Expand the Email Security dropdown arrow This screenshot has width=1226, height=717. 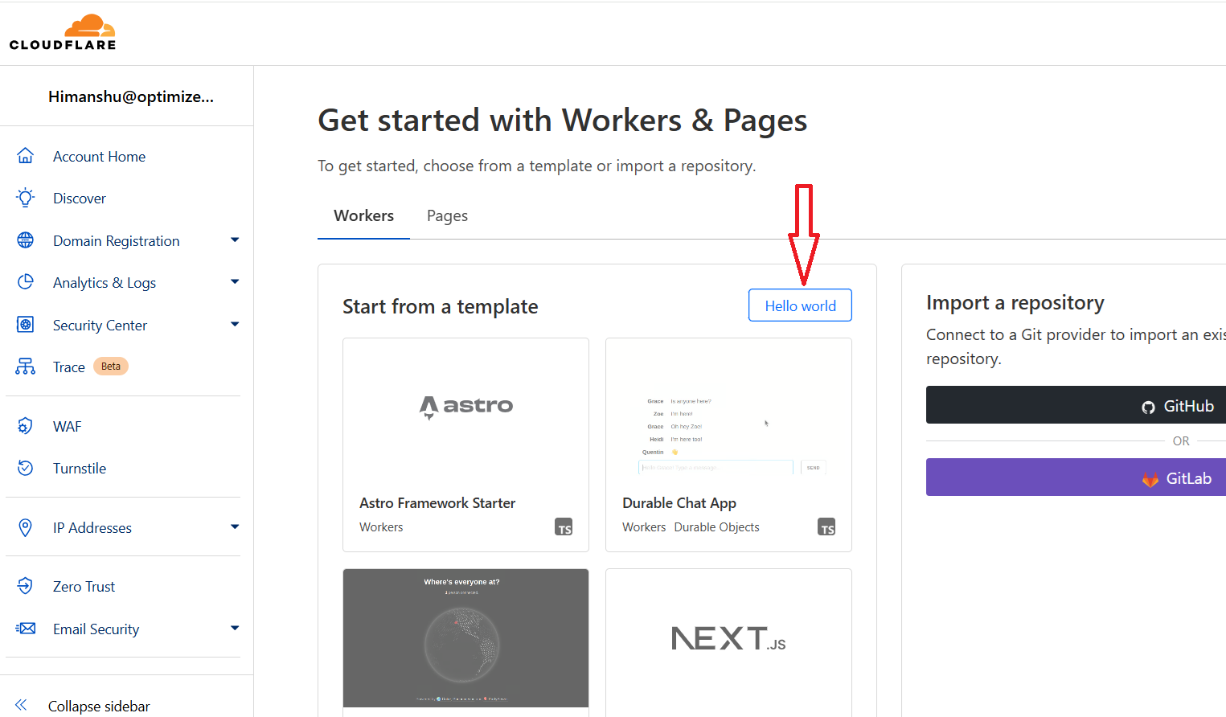pos(235,629)
